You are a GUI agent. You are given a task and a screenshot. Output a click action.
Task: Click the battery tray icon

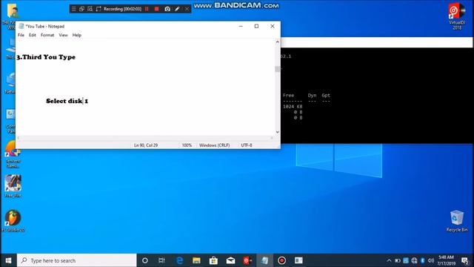(x=398, y=260)
